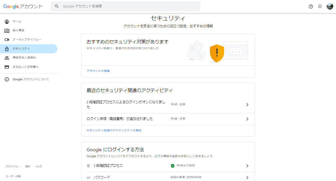Select セキュリティ in sidebar
336x181 pixels.
pyautogui.click(x=29, y=49)
